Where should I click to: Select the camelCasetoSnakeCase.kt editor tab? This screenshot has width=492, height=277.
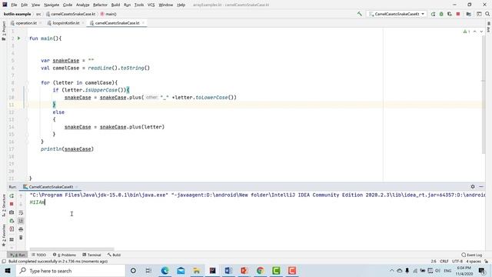tap(117, 23)
